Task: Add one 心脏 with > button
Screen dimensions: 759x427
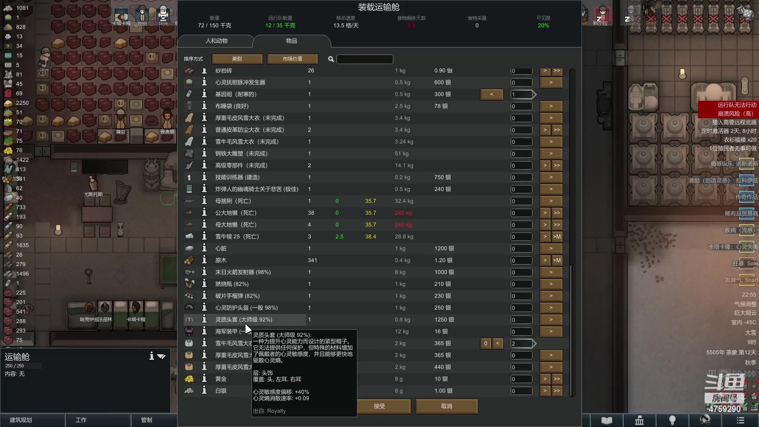Action: [551, 248]
